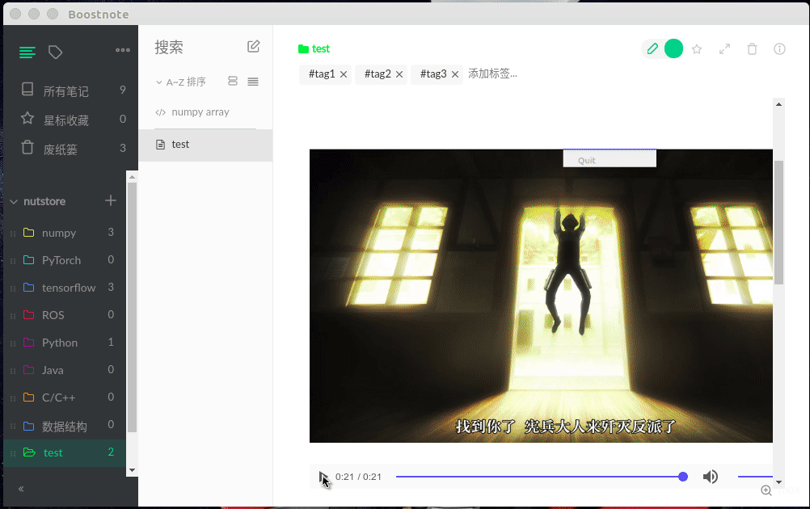Click the #tag3 tag label
The height and width of the screenshot is (509, 810).
point(433,74)
